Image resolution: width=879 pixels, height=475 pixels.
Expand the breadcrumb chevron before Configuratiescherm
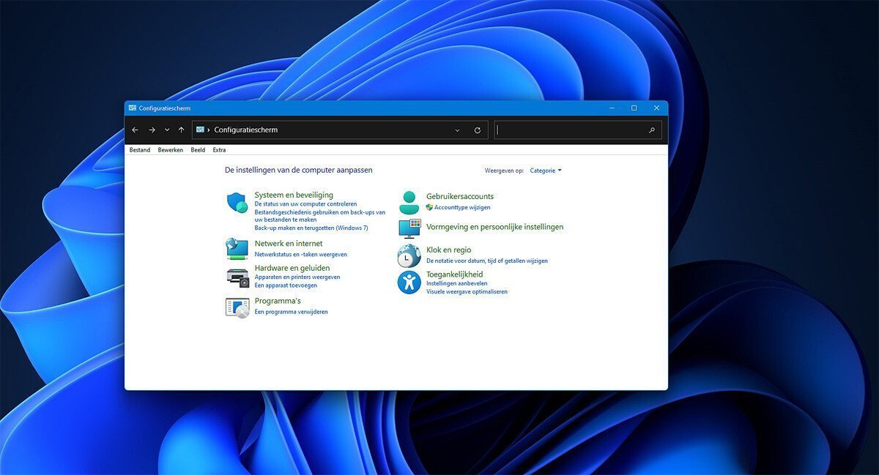pyautogui.click(x=209, y=130)
